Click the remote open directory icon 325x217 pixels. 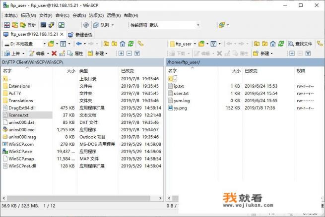coord(201,44)
